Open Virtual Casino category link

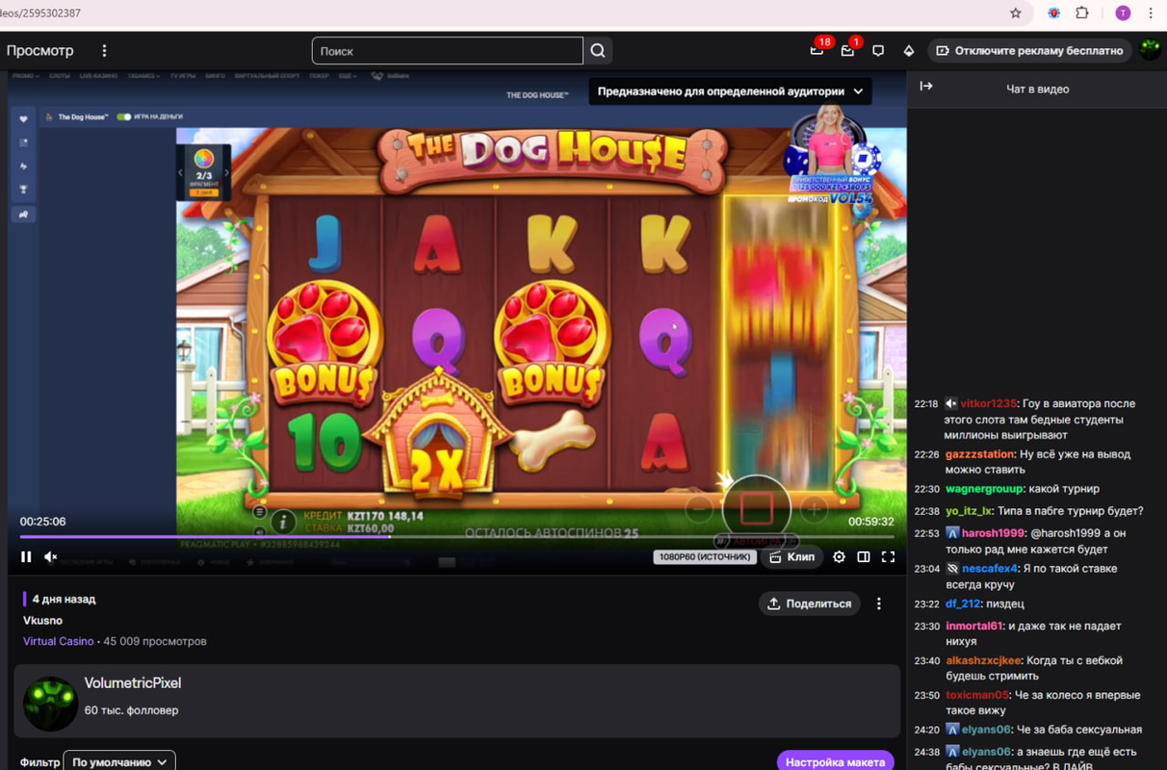point(59,641)
